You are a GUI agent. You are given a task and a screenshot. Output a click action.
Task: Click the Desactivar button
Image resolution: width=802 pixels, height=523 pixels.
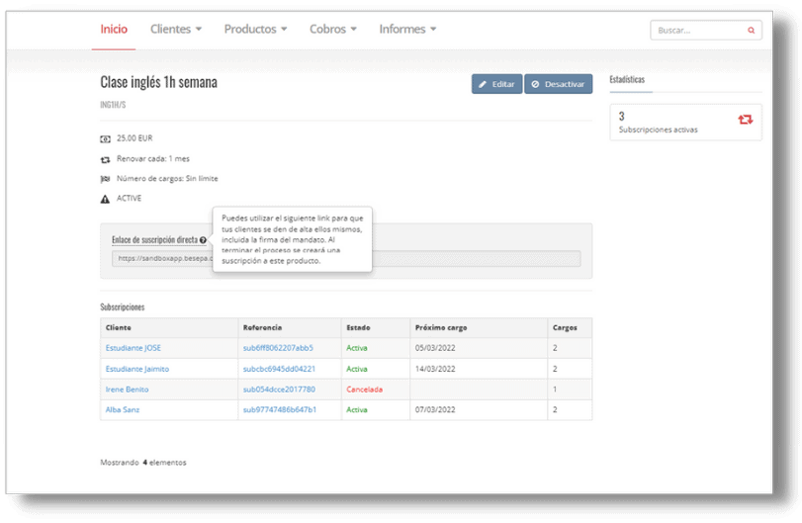(558, 84)
